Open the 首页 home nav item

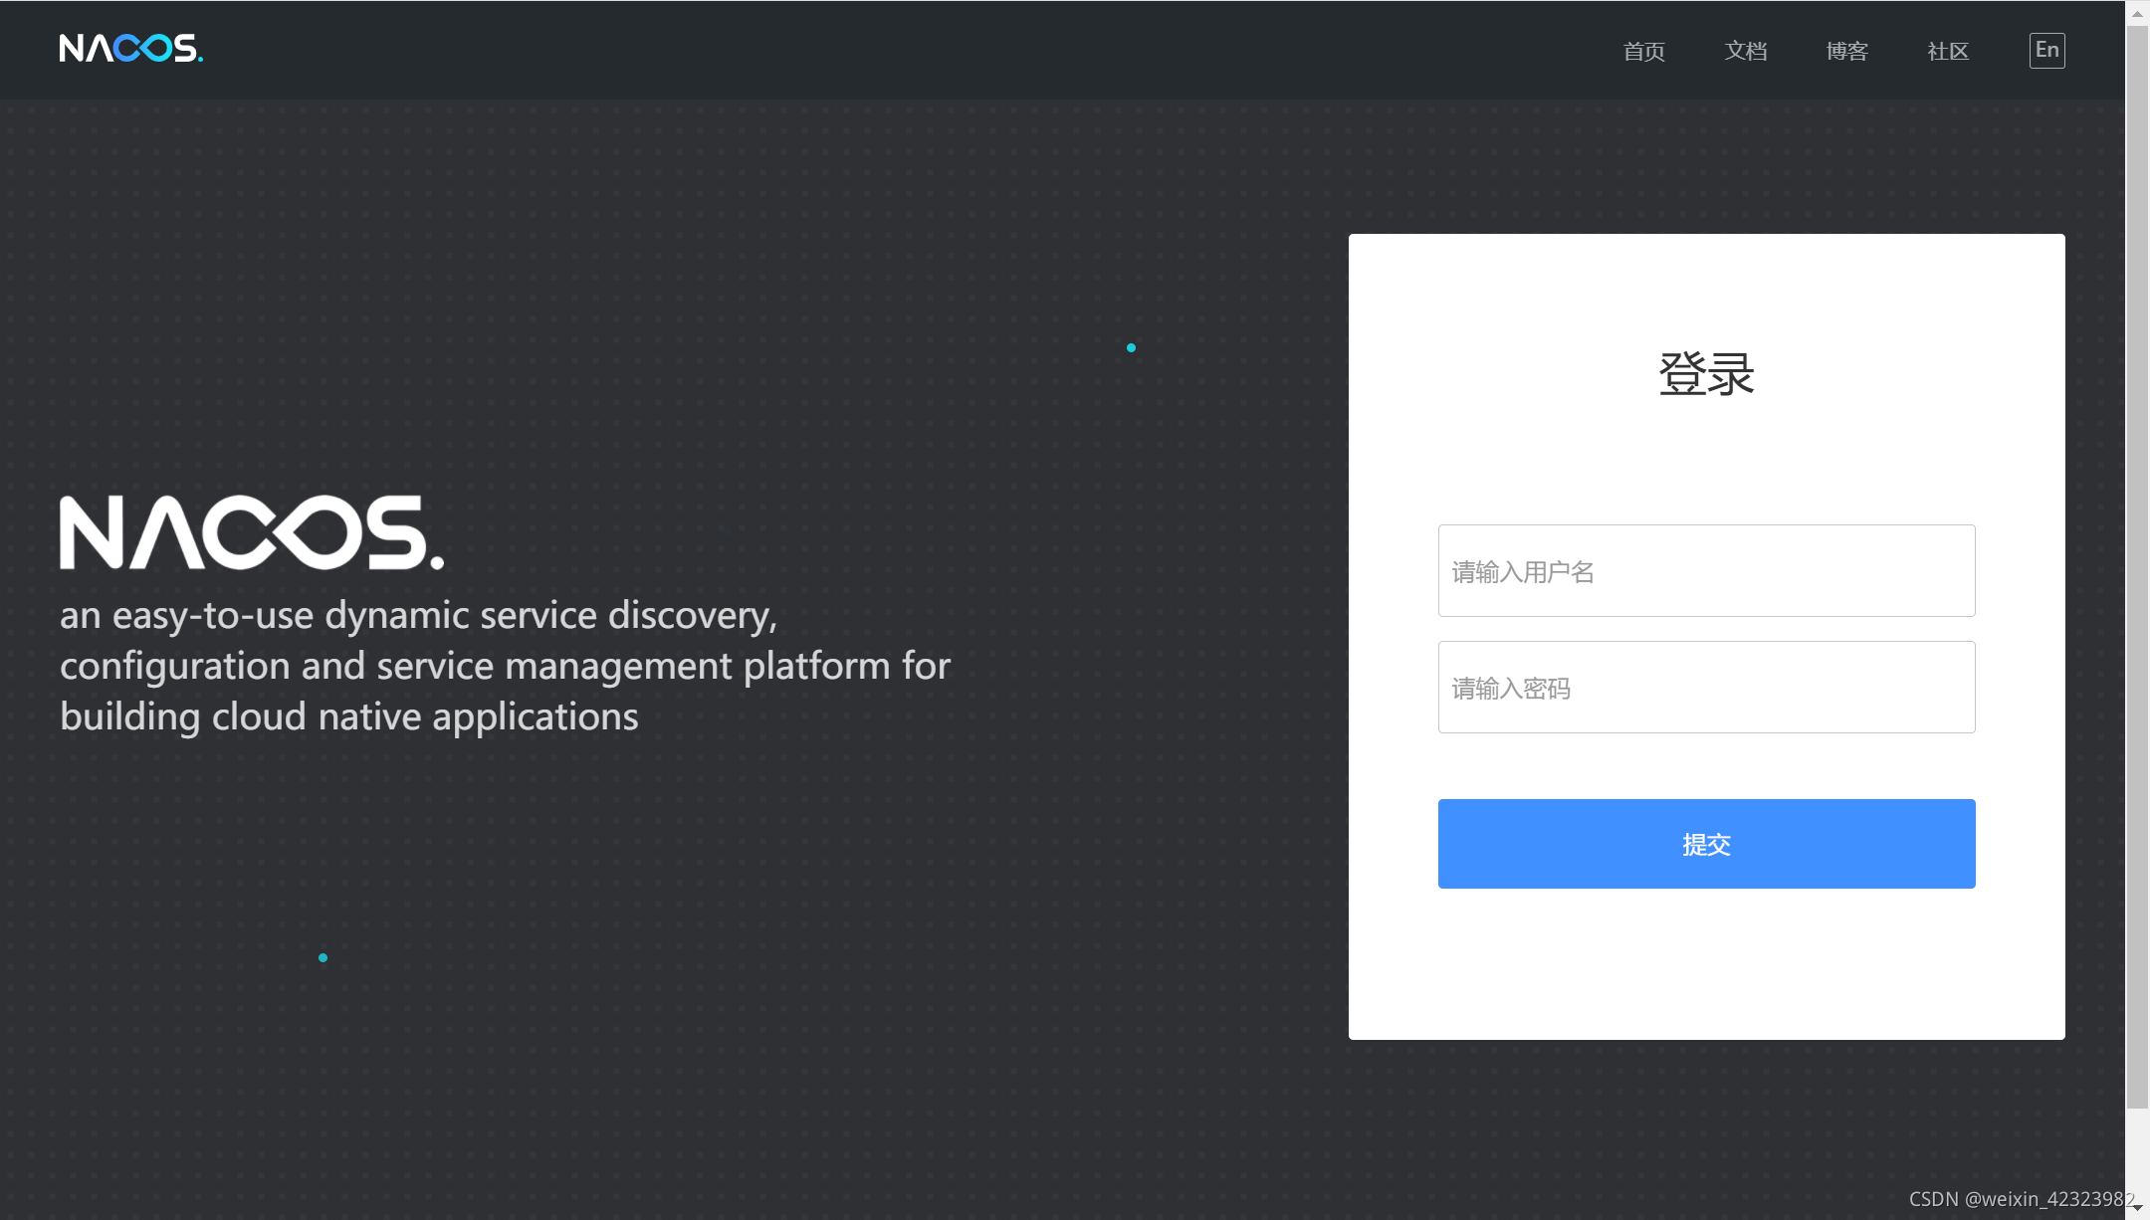point(1643,52)
